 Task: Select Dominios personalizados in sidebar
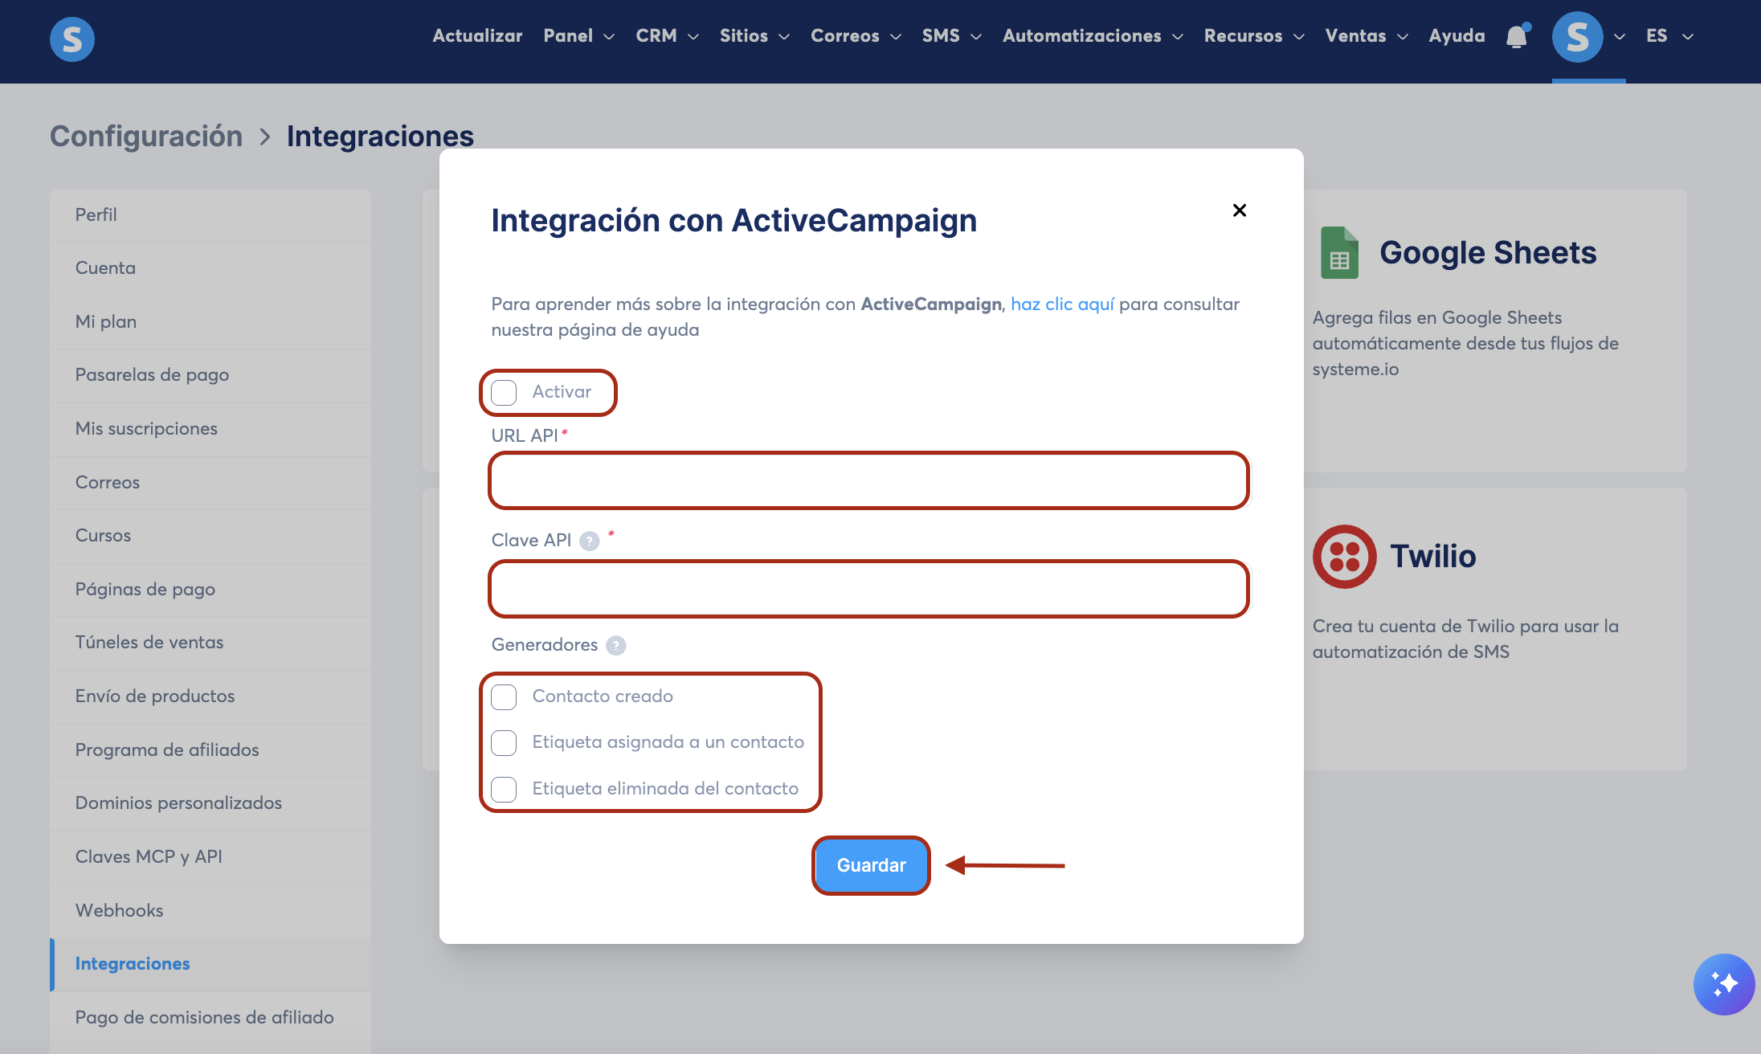(210, 803)
